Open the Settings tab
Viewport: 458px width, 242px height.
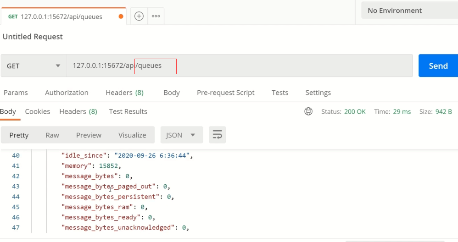318,93
